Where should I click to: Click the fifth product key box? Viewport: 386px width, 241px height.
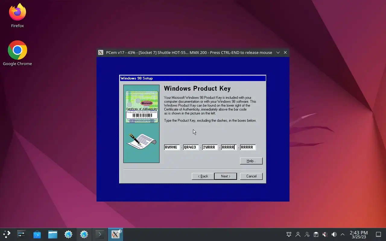pyautogui.click(x=248, y=147)
